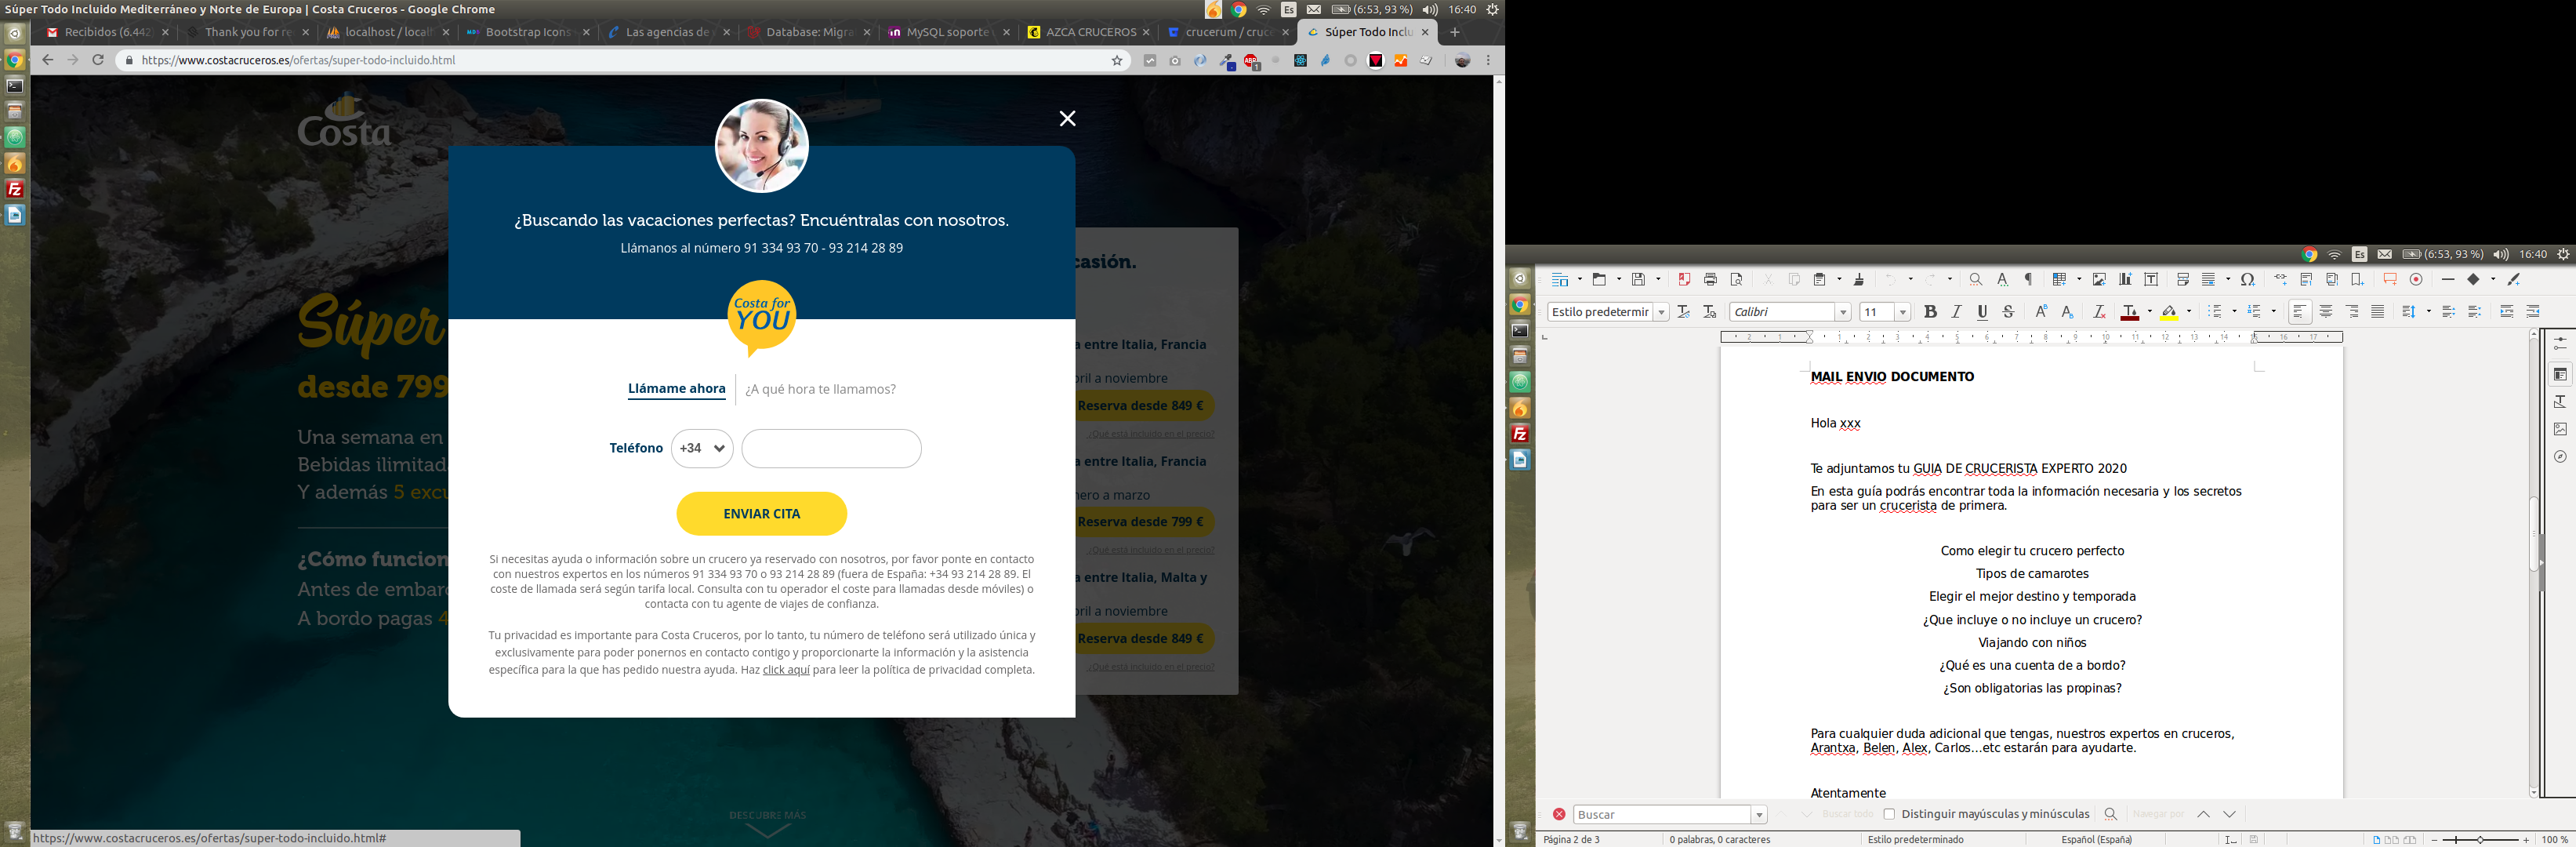The image size is (2576, 847).
Task: Insert image using Writer toolbar icon
Action: [x=2099, y=280]
